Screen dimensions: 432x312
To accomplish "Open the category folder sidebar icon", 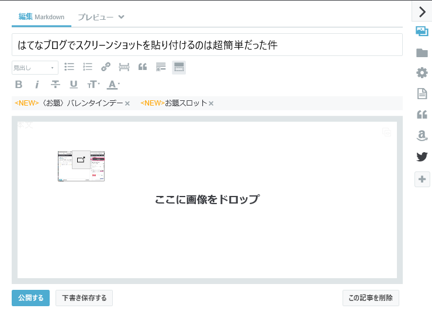I will (422, 52).
